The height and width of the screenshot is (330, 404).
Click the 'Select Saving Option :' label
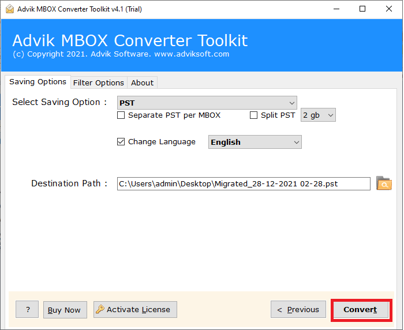[x=59, y=102]
